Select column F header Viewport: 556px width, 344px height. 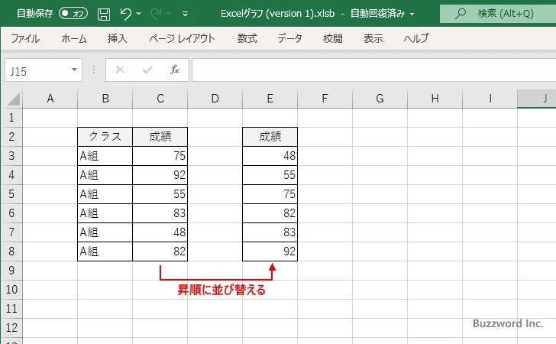[325, 99]
